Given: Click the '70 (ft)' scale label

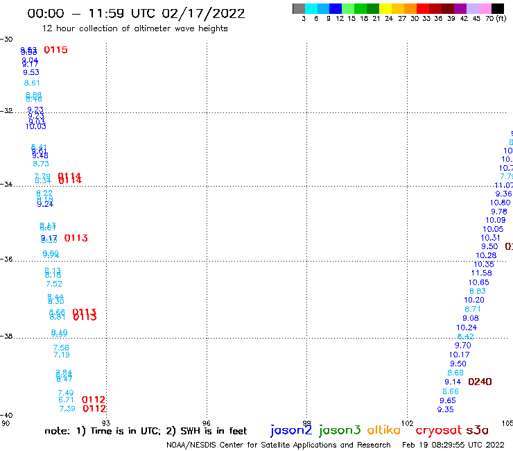Looking at the screenshot, I should click(496, 19).
